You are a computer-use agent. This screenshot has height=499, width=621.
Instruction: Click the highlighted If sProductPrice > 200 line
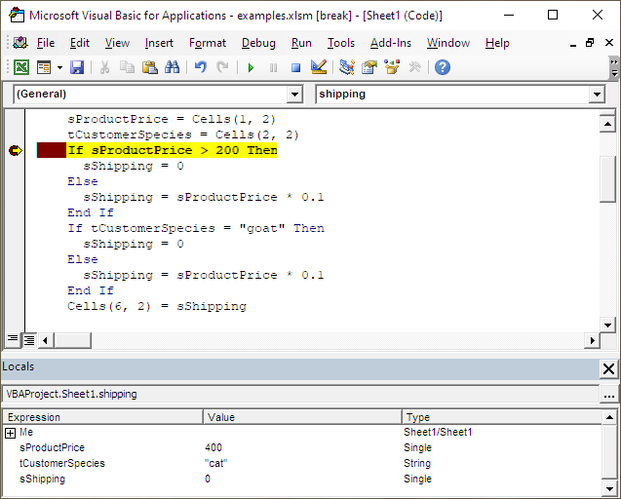pos(172,150)
